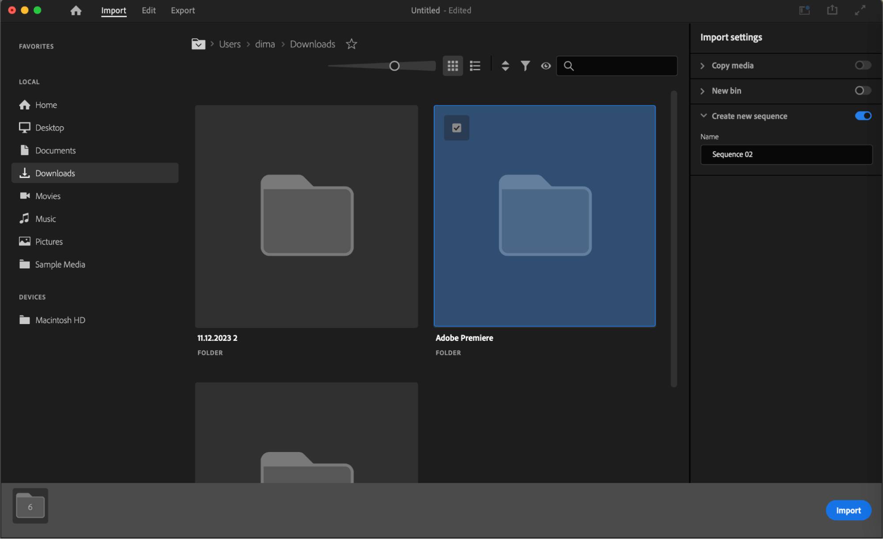Enable the Copy media toggle
The width and height of the screenshot is (883, 539).
[863, 65]
